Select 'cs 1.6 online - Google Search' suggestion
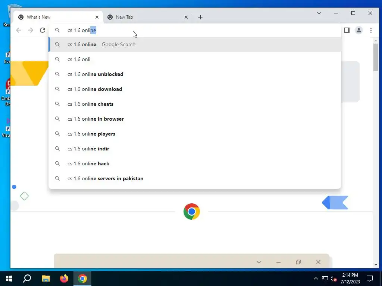The image size is (382, 286). (195, 45)
